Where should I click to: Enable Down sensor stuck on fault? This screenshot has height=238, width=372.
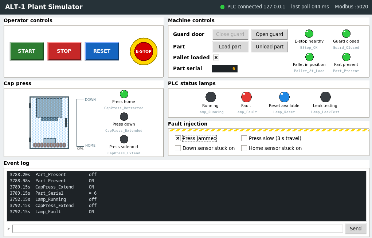(x=178, y=148)
